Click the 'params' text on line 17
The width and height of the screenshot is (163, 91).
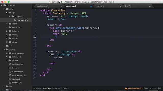(x=58, y=57)
